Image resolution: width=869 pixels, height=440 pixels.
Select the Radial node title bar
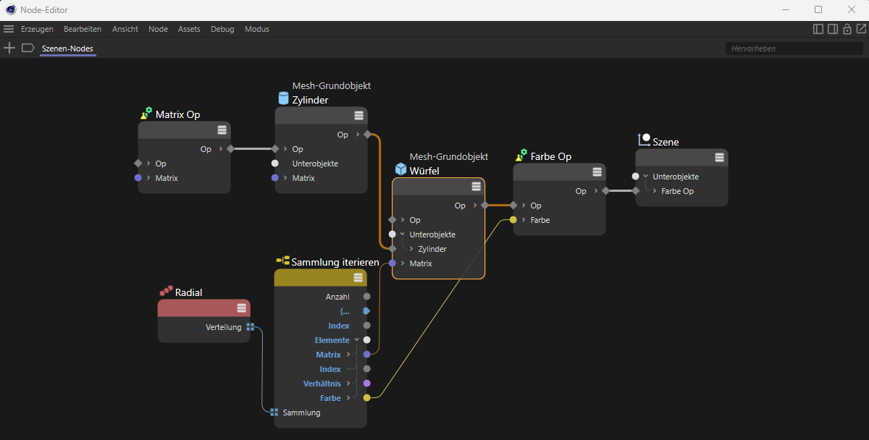[204, 308]
